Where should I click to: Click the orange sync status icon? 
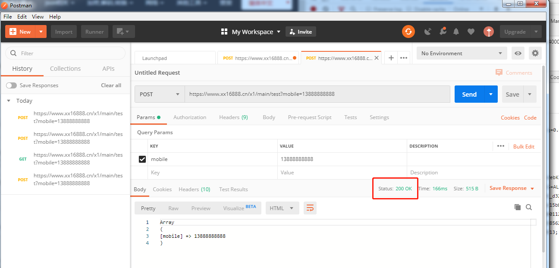(x=408, y=32)
